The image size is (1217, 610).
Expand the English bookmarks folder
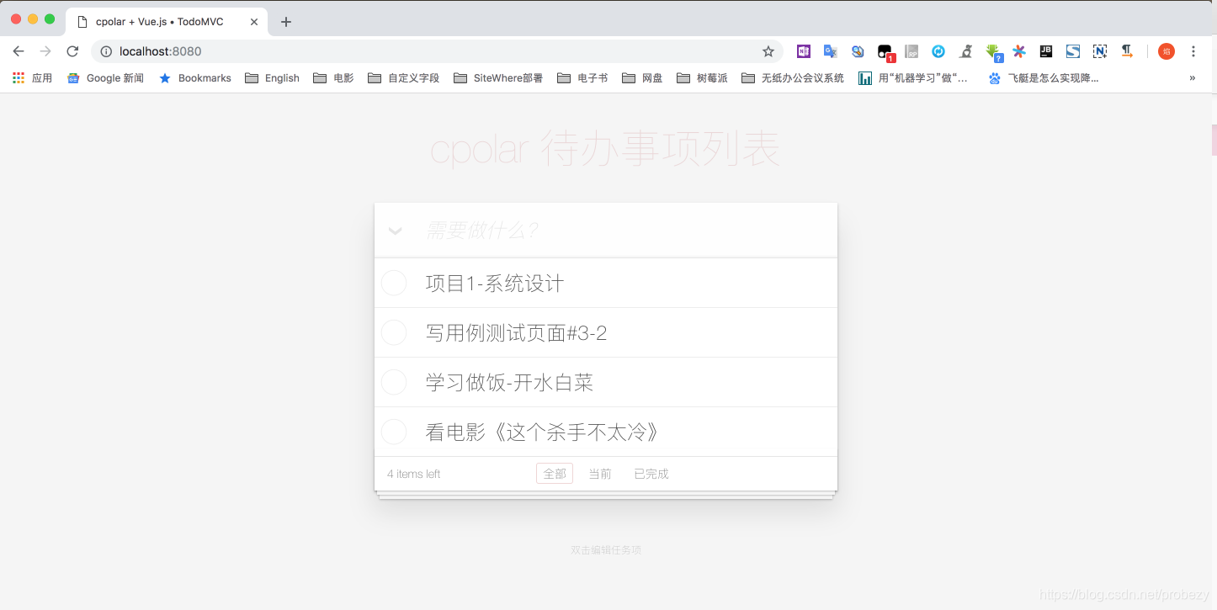[273, 77]
